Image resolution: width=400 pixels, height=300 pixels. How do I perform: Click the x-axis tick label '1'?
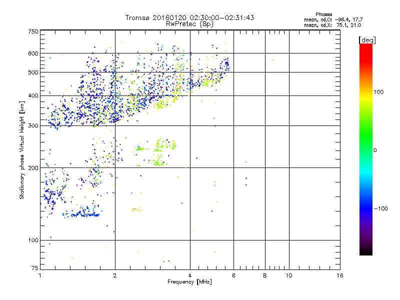click(x=40, y=275)
